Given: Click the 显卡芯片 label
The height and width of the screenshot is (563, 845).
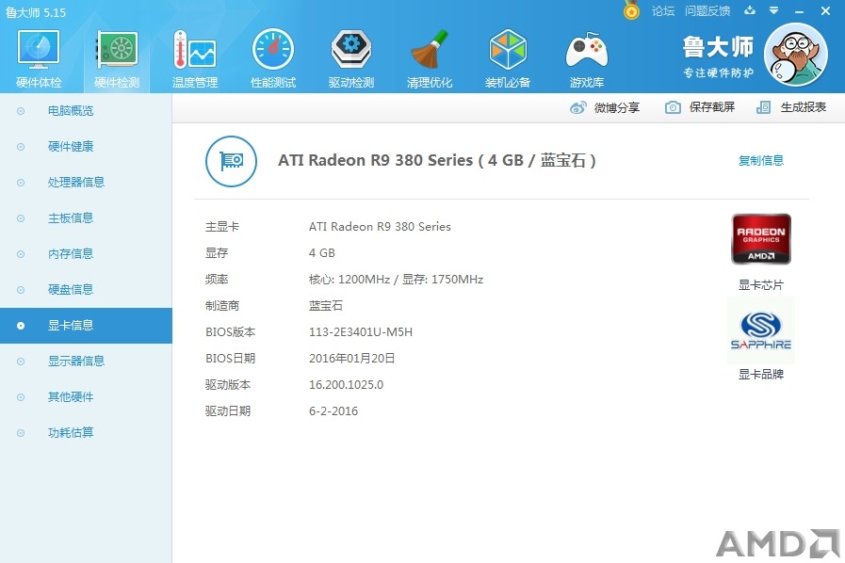Looking at the screenshot, I should pyautogui.click(x=761, y=285).
